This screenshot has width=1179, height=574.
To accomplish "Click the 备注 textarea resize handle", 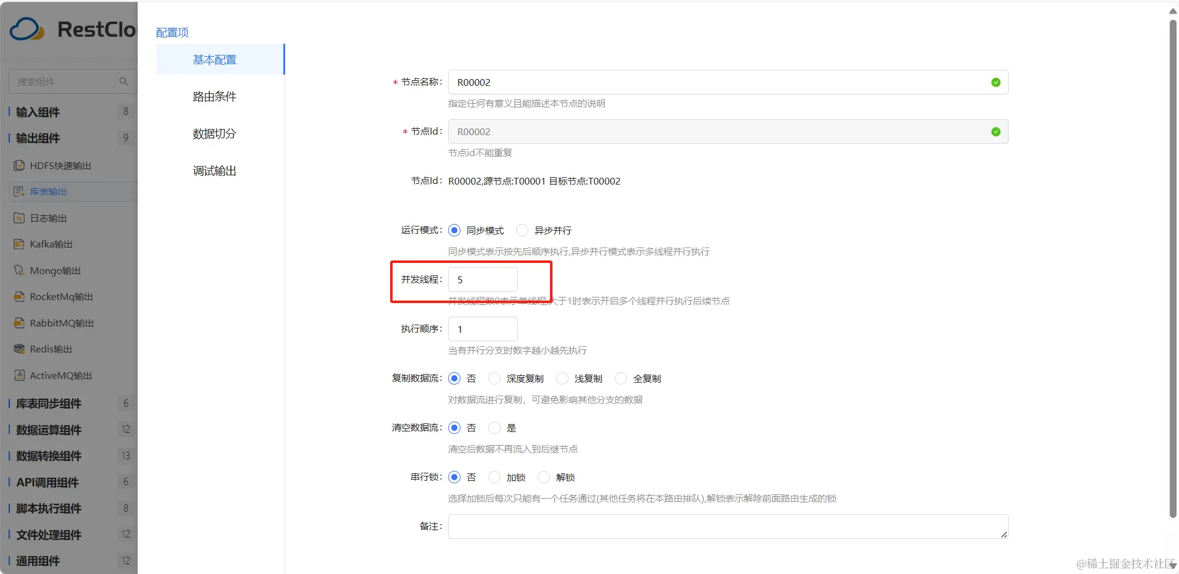I will 1004,534.
